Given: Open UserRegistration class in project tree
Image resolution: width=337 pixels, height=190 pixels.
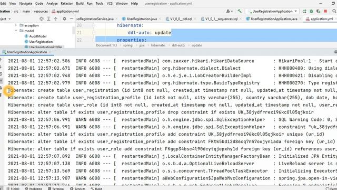Looking at the screenshot, I should tap(41, 42).
